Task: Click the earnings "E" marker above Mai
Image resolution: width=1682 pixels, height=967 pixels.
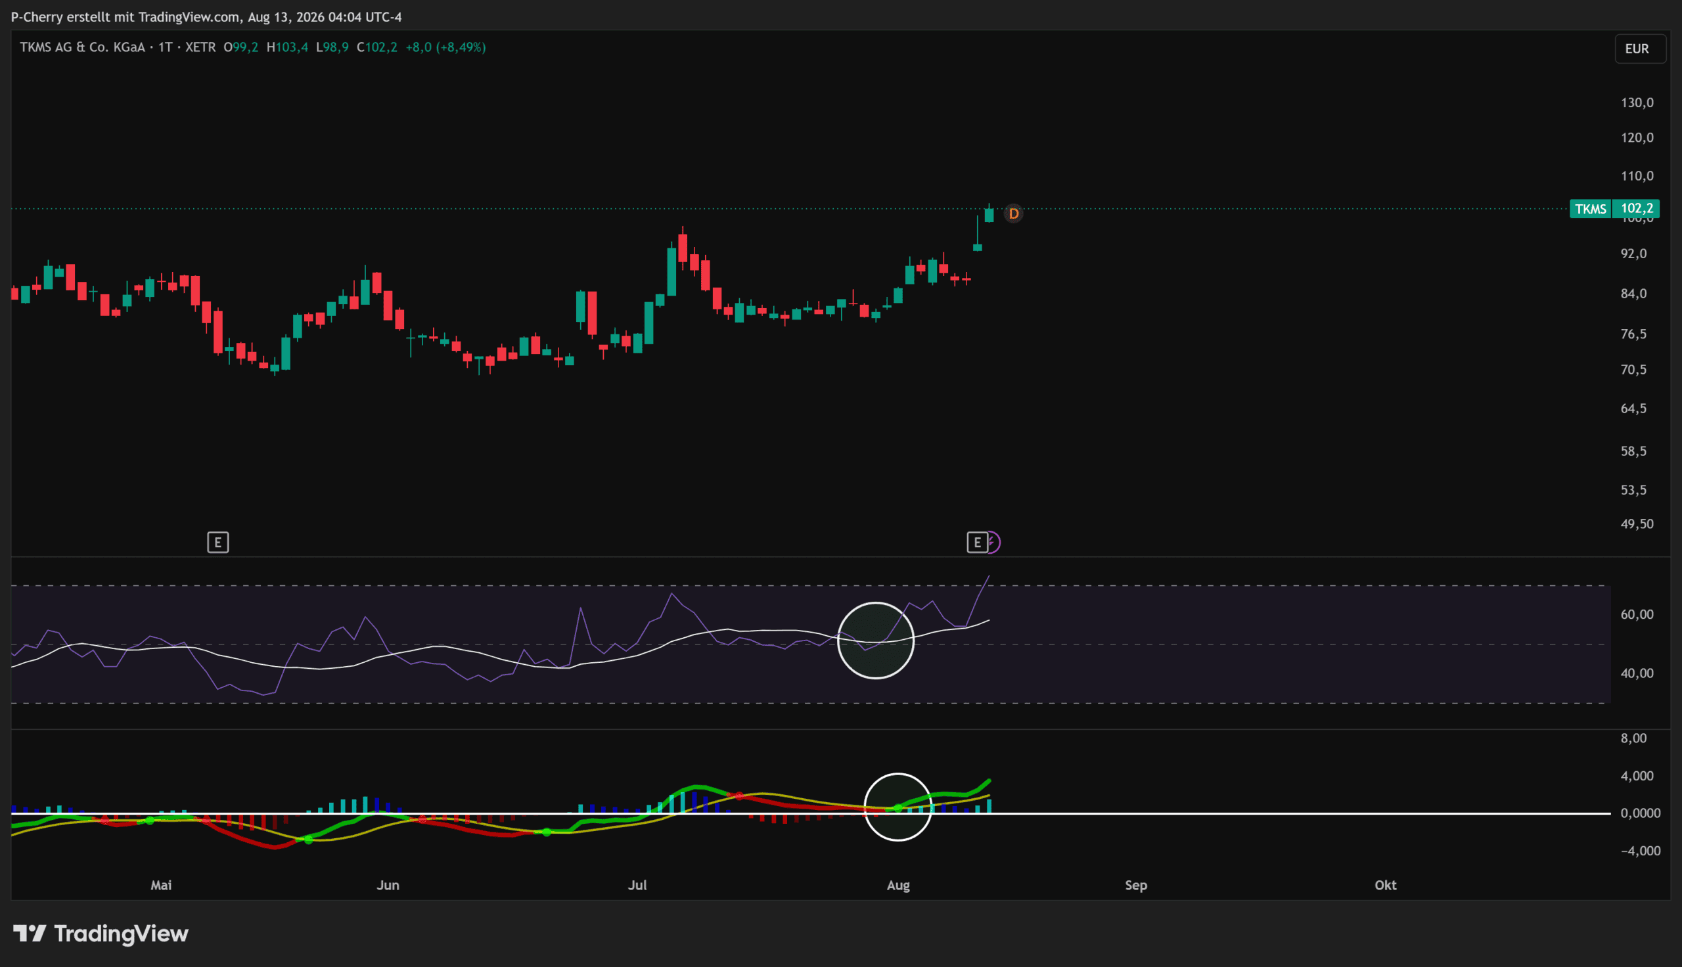Action: (217, 543)
